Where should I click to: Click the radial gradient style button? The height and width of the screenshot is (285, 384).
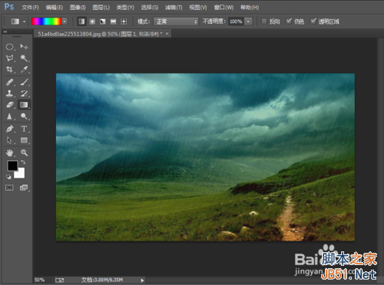(x=92, y=21)
